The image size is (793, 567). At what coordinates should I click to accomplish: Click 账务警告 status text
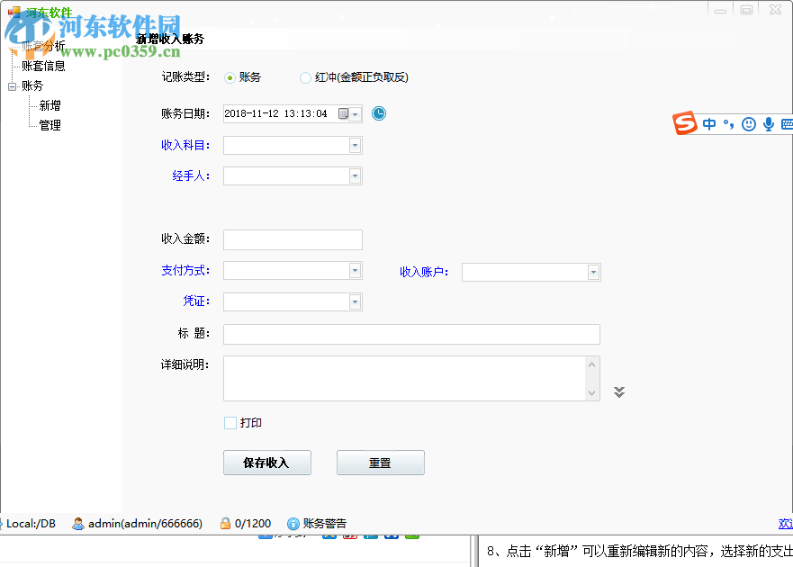click(325, 524)
